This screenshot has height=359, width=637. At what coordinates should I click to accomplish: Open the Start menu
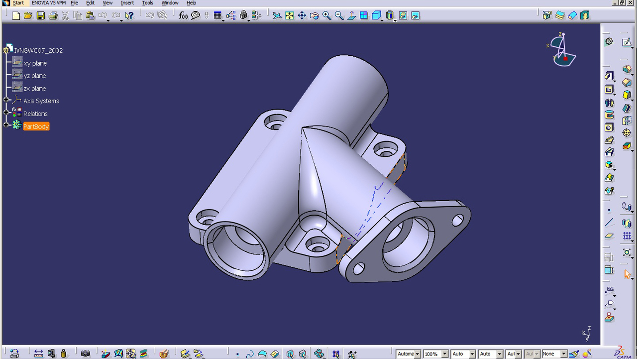(18, 3)
